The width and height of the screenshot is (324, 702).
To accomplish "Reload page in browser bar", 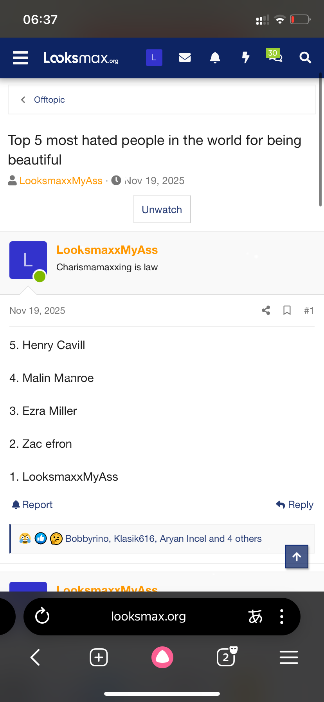I will tap(42, 616).
